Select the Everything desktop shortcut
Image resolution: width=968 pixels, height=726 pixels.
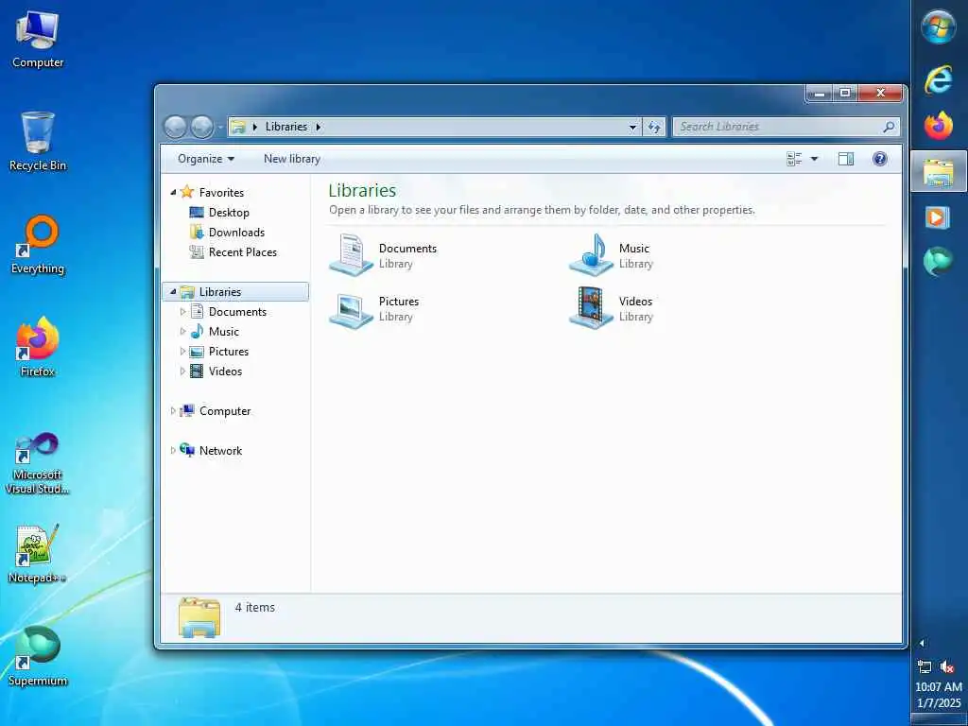point(38,245)
